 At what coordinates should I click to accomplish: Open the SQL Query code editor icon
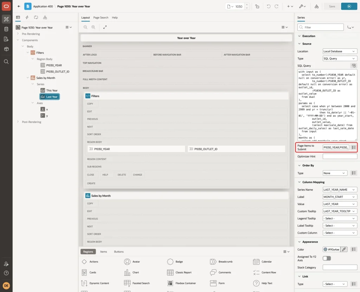[354, 66]
